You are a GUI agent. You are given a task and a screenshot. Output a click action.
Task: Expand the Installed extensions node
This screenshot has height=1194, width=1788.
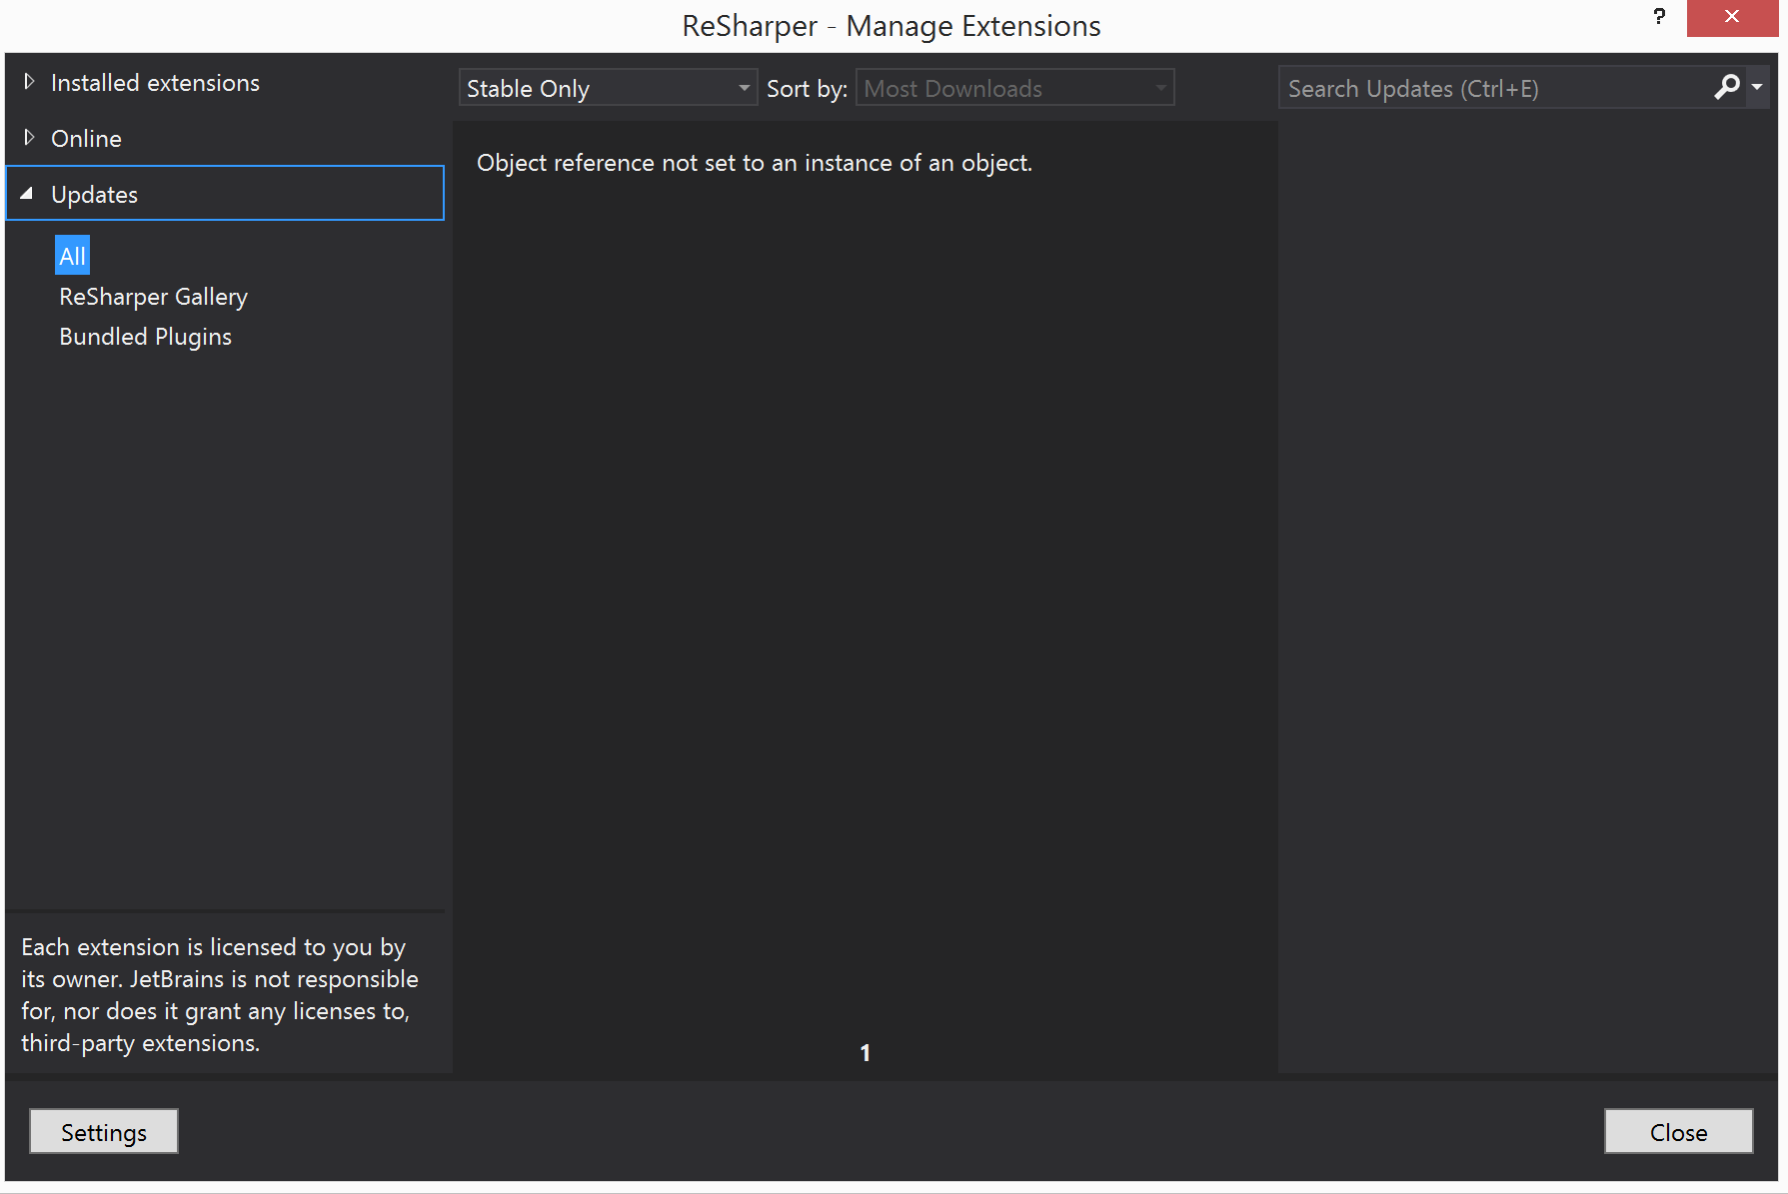pyautogui.click(x=29, y=82)
